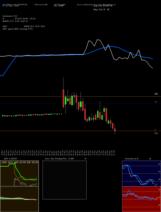
Task: Click the blue 12 Day SMA legend square
Action: point(3,5)
